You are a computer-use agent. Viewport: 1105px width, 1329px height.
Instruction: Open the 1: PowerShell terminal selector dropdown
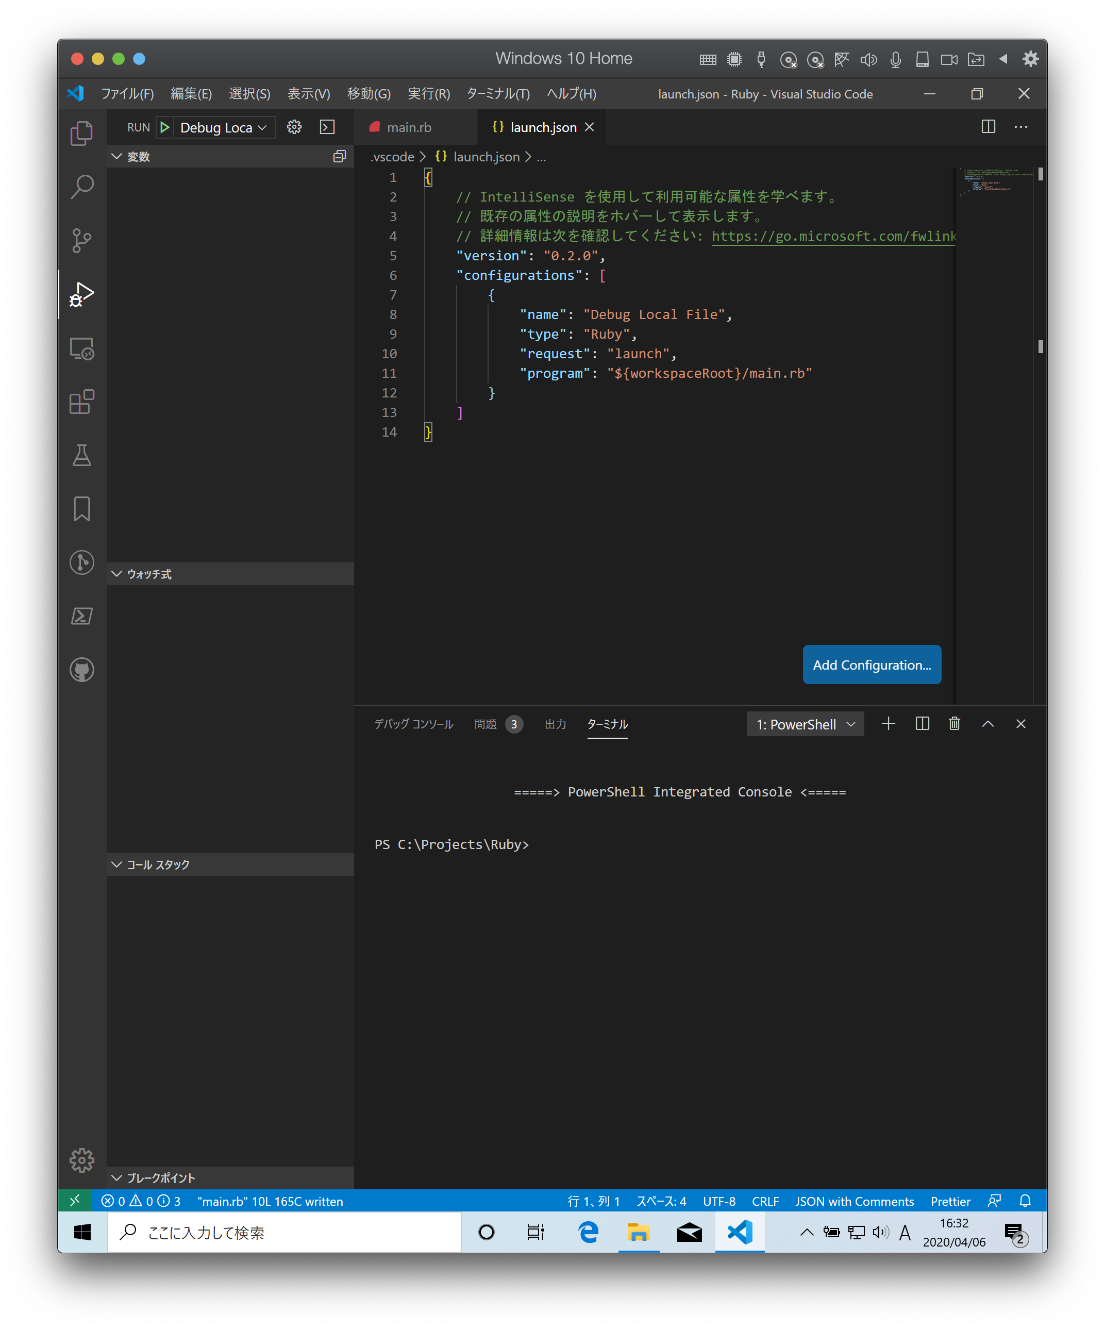click(x=805, y=724)
